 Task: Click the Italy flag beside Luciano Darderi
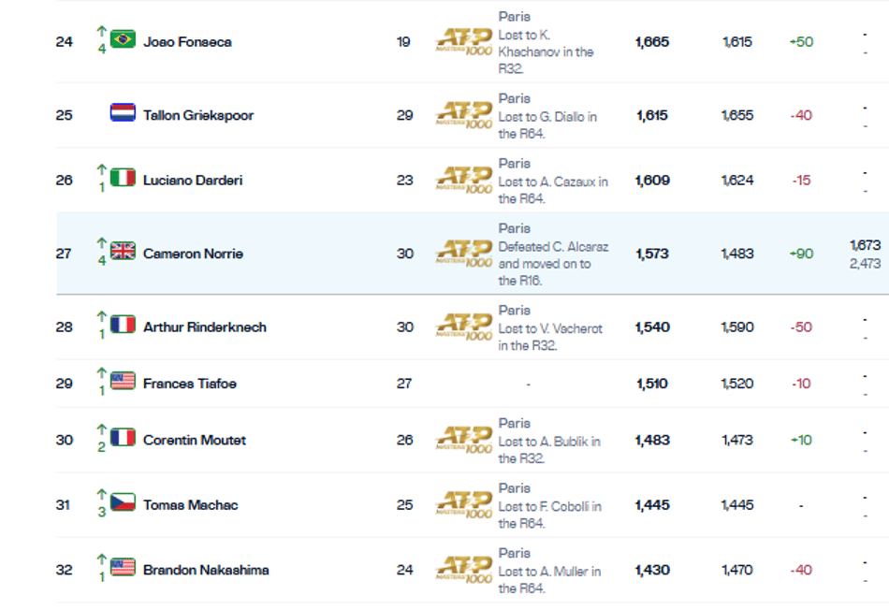pyautogui.click(x=123, y=178)
